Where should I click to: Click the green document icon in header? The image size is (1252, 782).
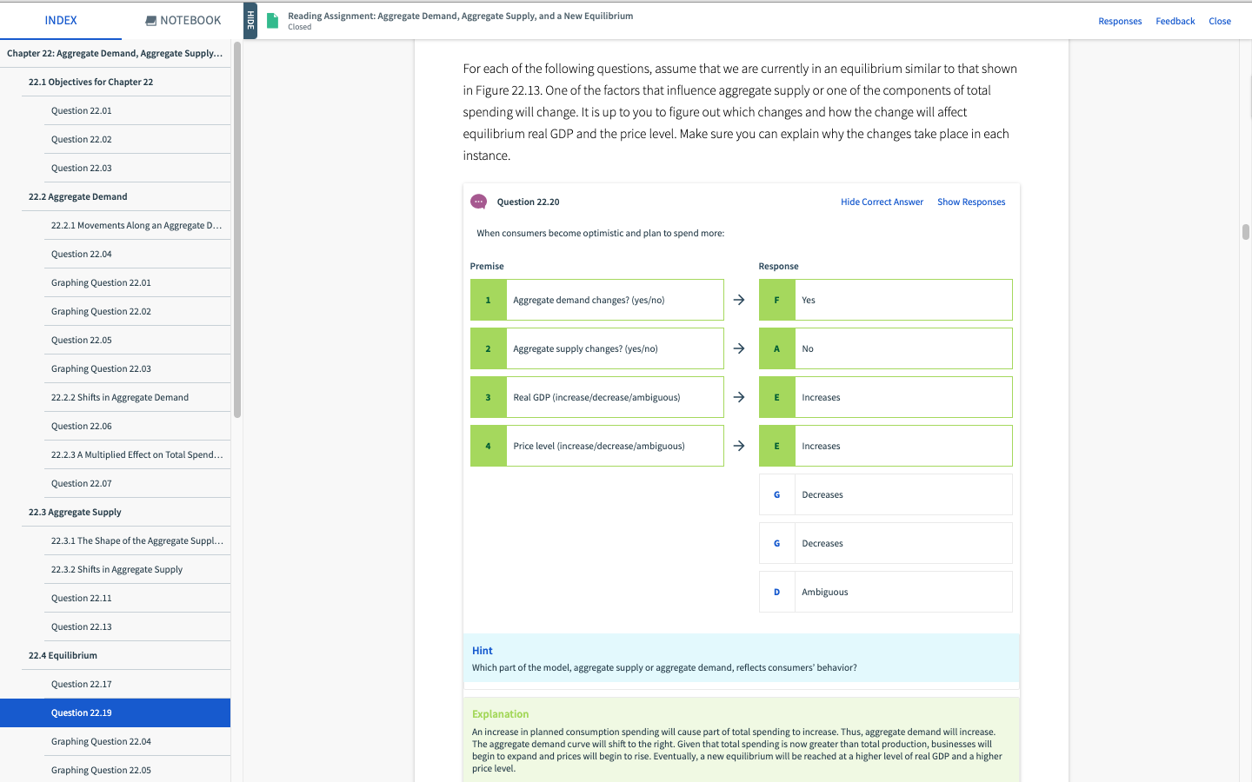(x=272, y=21)
